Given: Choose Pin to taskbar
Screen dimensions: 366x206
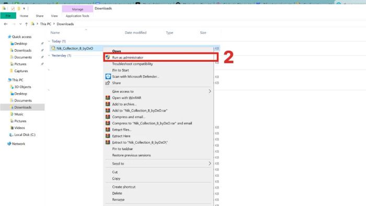Looking at the screenshot, I should click(x=158, y=149).
